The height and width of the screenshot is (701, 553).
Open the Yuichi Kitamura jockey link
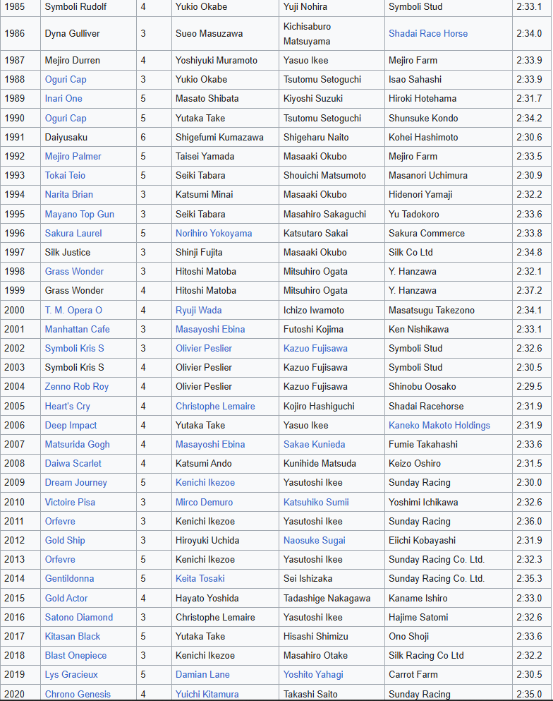(x=207, y=695)
